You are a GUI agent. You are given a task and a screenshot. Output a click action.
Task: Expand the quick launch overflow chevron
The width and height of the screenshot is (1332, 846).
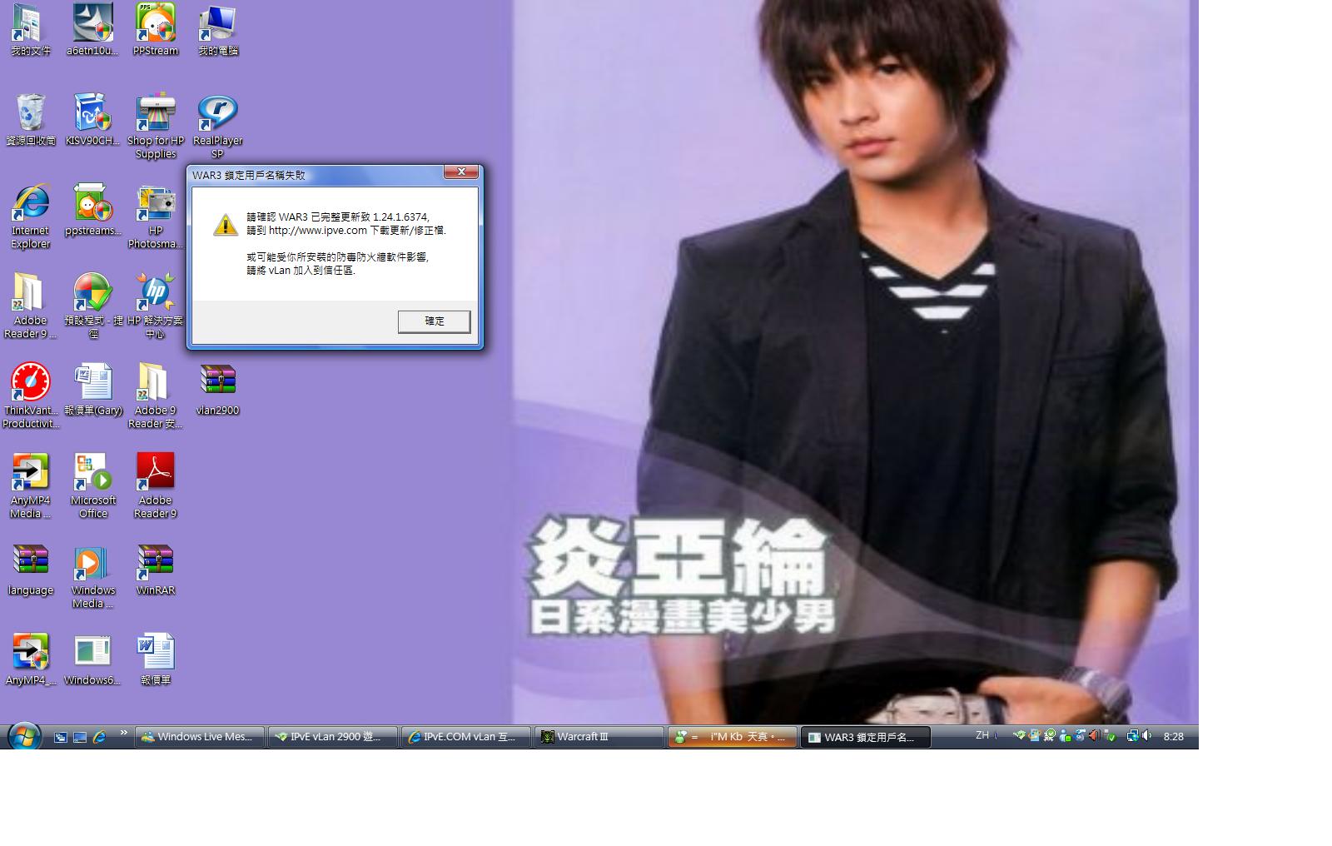(x=124, y=733)
